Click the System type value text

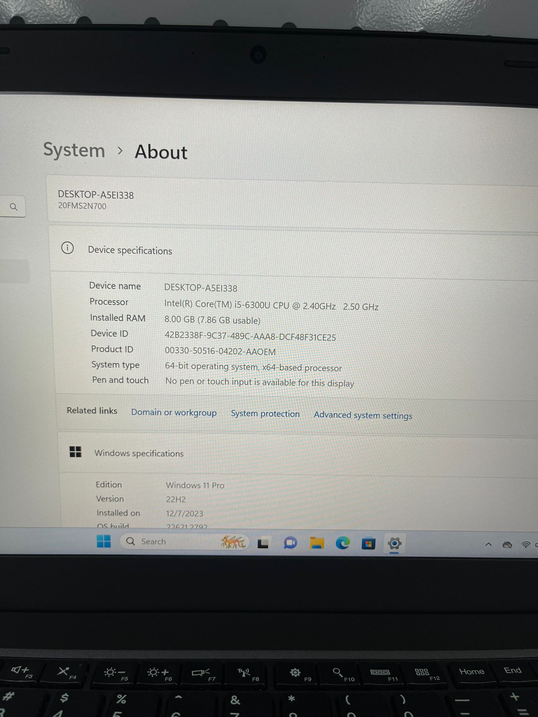pos(253,367)
